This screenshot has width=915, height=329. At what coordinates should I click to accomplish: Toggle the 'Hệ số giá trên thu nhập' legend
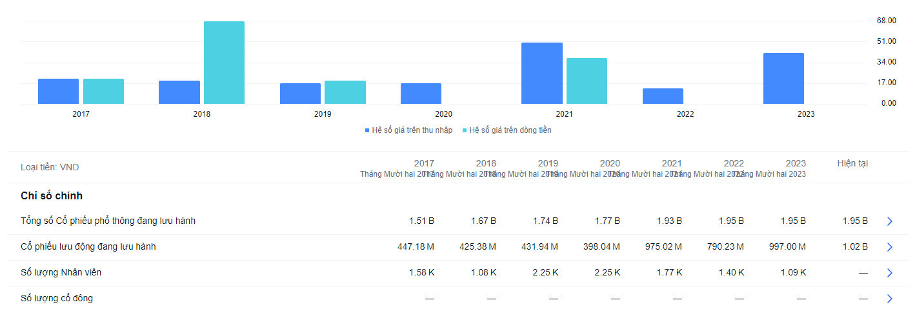pyautogui.click(x=408, y=130)
